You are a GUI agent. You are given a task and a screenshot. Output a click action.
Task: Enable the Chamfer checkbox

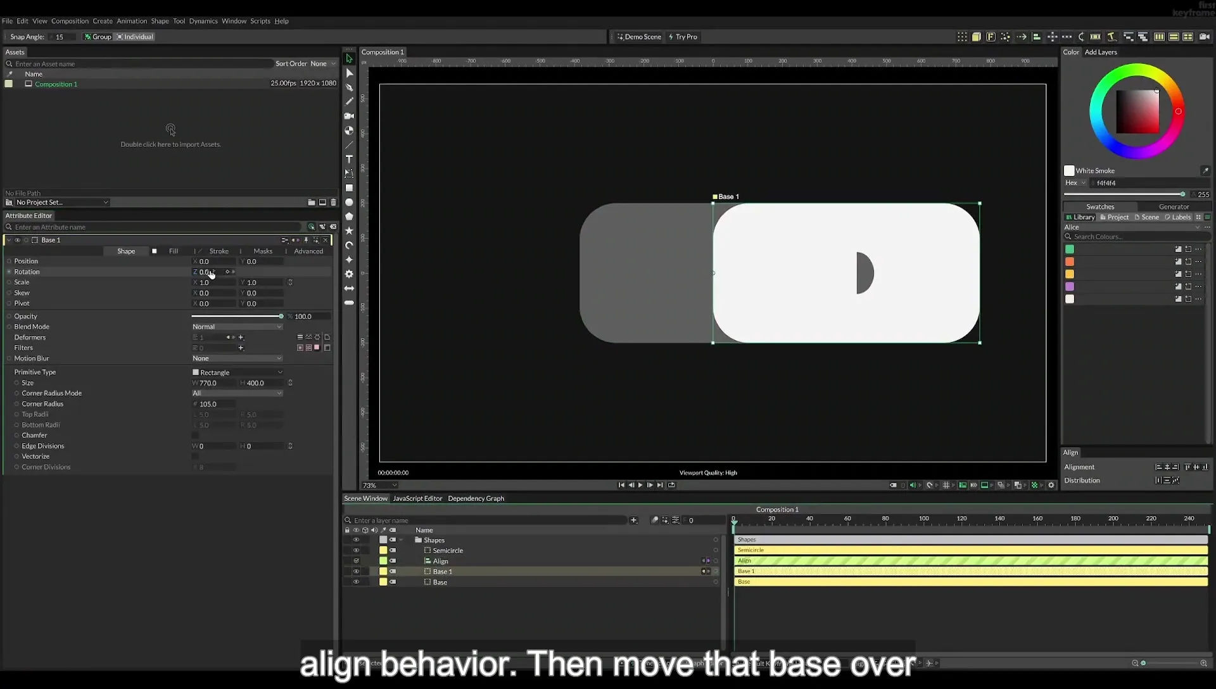pyautogui.click(x=195, y=436)
